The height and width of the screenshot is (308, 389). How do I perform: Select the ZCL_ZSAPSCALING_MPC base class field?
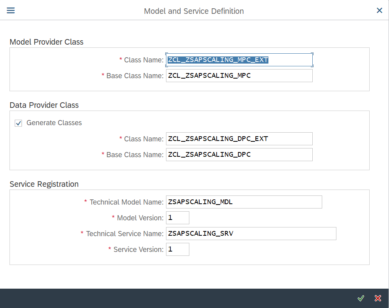239,75
